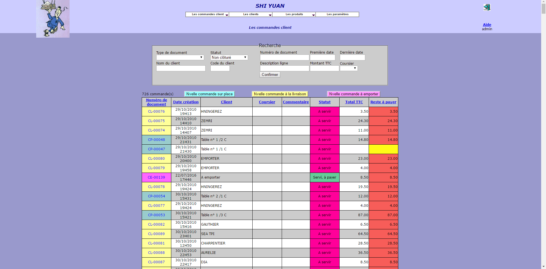
Task: Click the A servir status for CL-00076
Action: [x=324, y=112]
